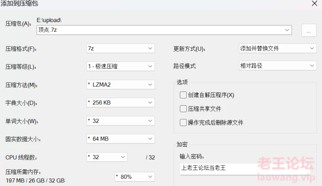Expand the 压缩方法 LZMA2 dropdown
322x186 pixels.
(x=120, y=84)
